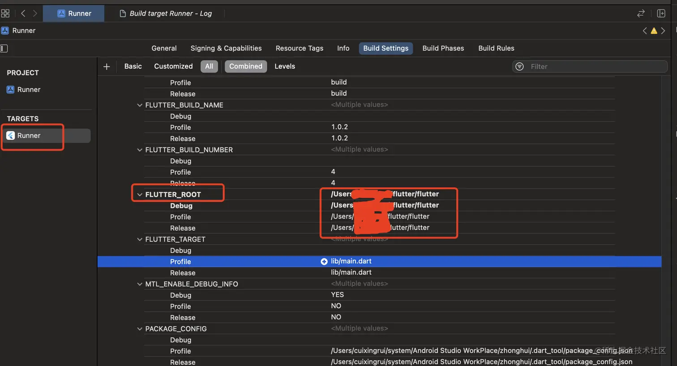Show Customized build settings
This screenshot has width=677, height=366.
[x=173, y=66]
